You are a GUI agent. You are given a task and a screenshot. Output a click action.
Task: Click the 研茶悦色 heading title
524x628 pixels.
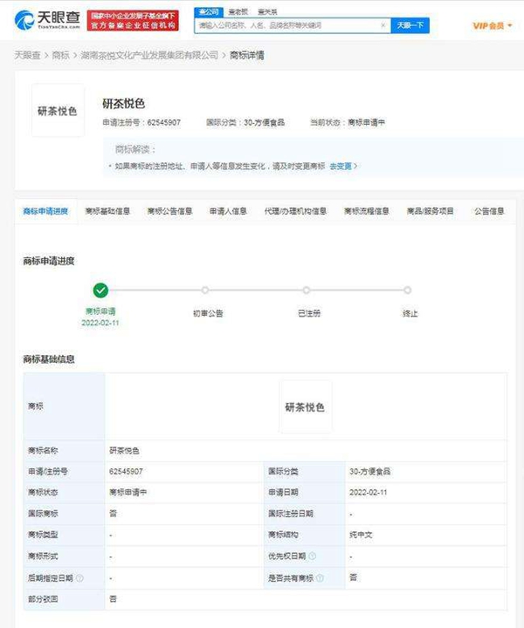pyautogui.click(x=123, y=104)
